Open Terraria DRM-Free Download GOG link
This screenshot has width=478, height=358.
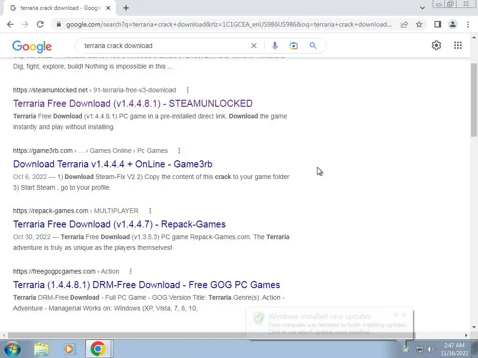point(146,285)
